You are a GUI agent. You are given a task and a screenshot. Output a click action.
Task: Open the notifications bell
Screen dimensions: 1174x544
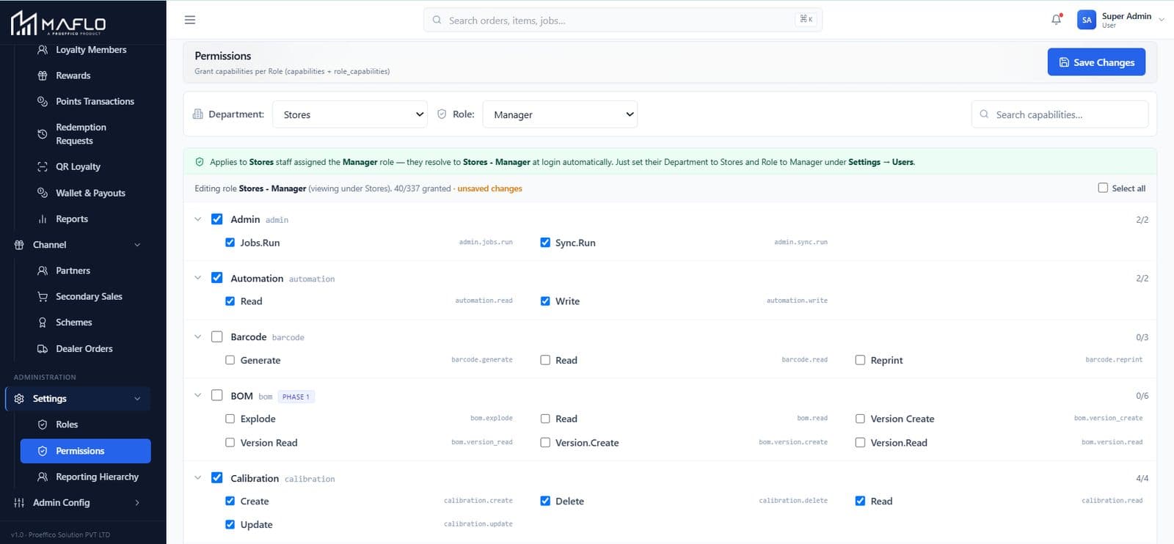pyautogui.click(x=1056, y=20)
